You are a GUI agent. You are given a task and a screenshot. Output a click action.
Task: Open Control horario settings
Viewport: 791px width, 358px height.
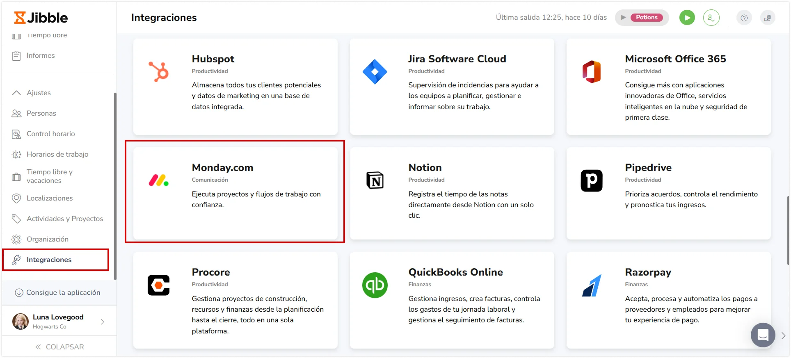coord(51,134)
